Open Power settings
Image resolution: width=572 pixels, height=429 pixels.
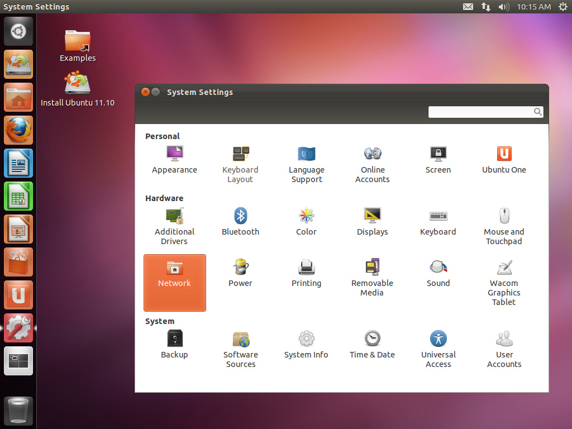(240, 273)
